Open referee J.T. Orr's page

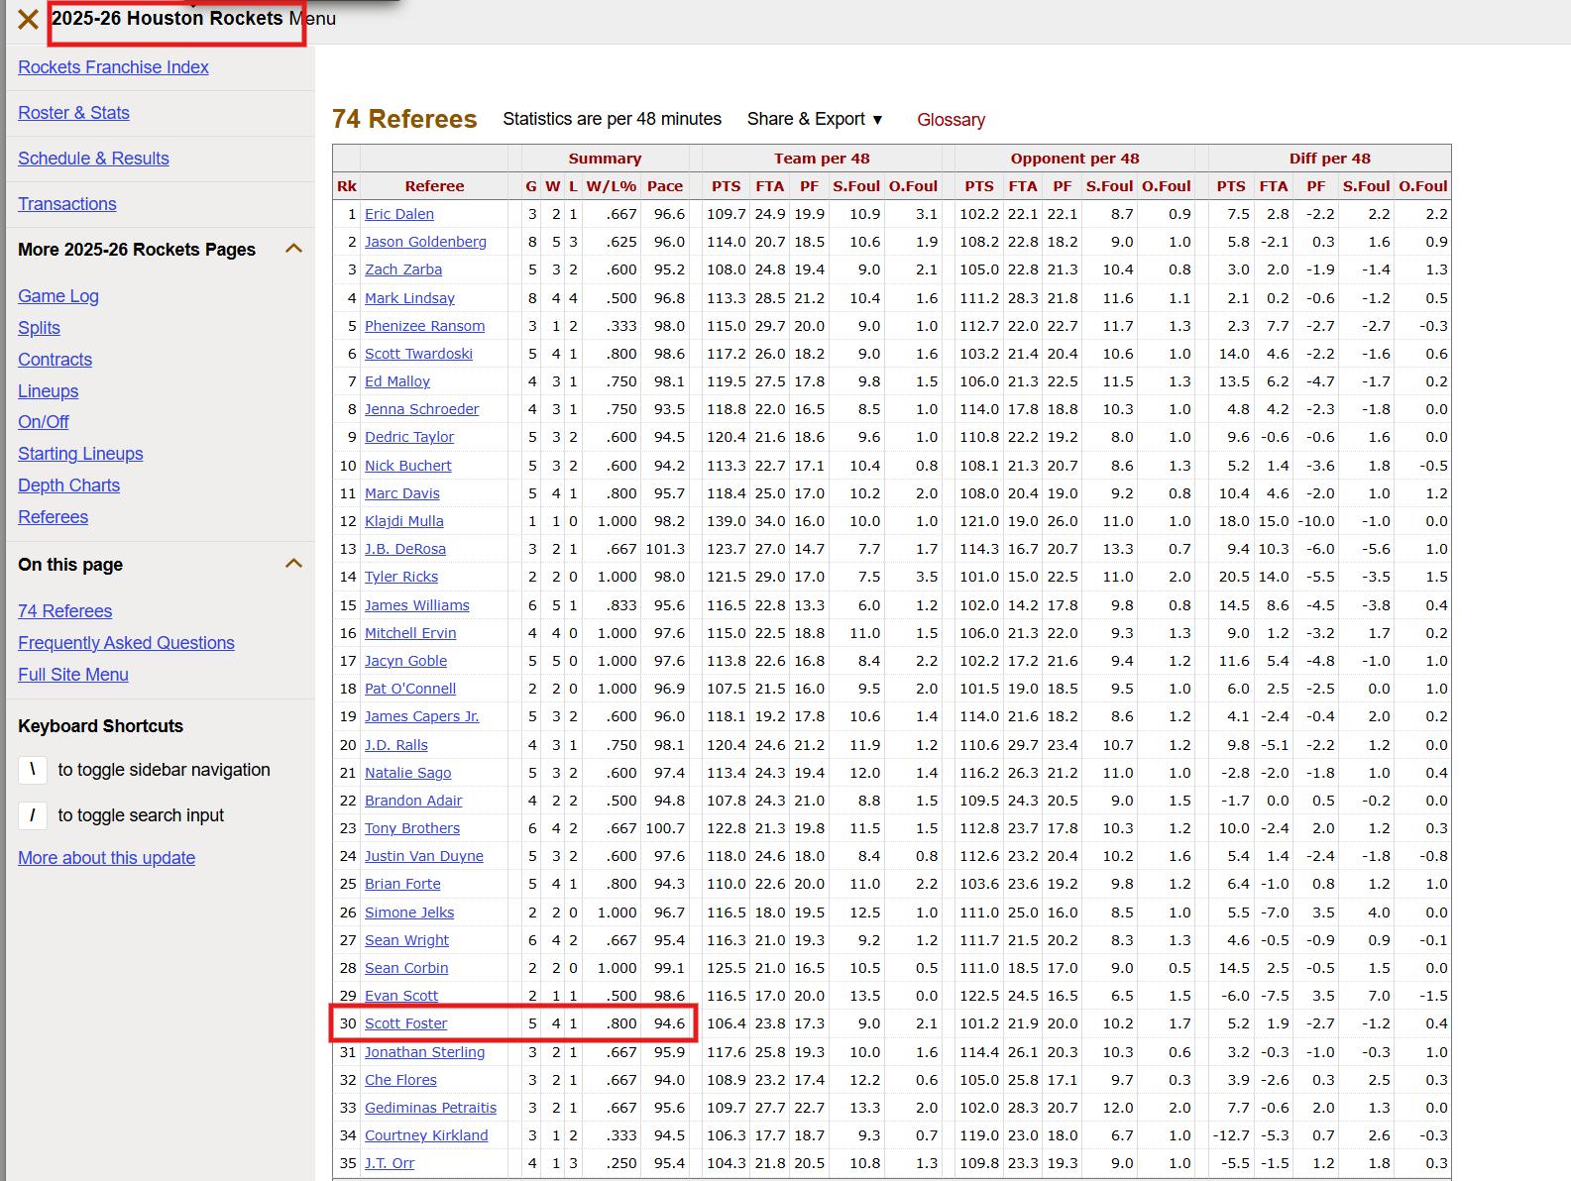pyautogui.click(x=390, y=1163)
